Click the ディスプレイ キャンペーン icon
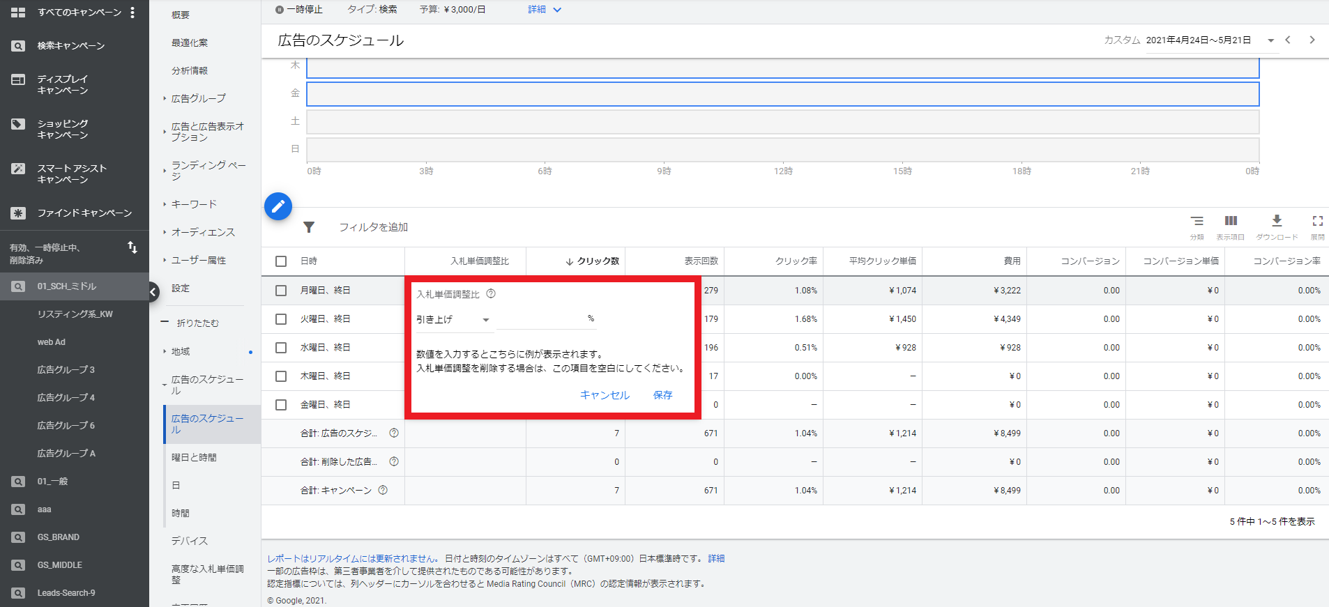The width and height of the screenshot is (1329, 607). [18, 79]
